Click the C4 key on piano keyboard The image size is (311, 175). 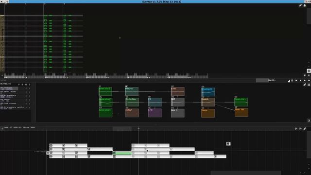(87, 77)
